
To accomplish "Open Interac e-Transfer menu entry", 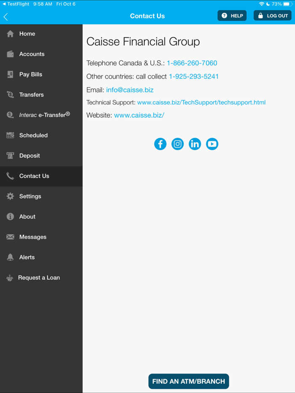I will 41,115.
